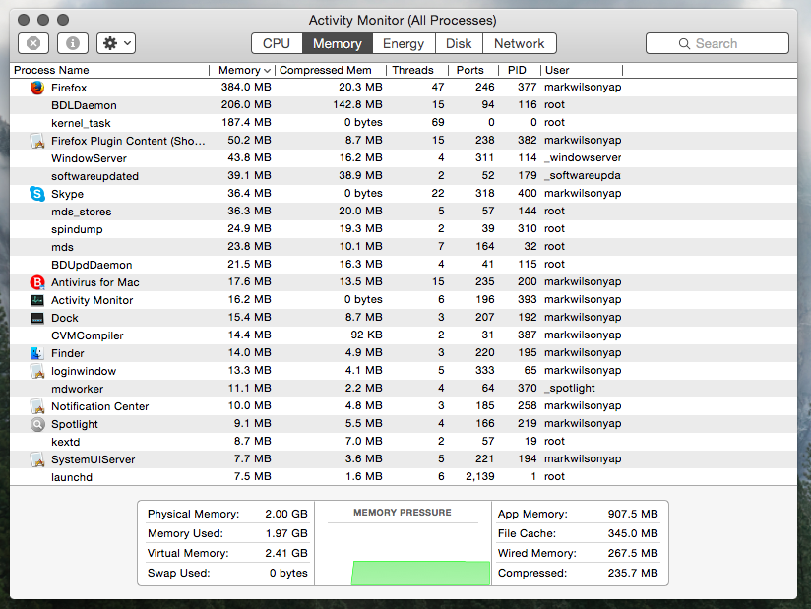Click the Force Quit process button
Image resolution: width=811 pixels, height=609 pixels.
point(33,43)
